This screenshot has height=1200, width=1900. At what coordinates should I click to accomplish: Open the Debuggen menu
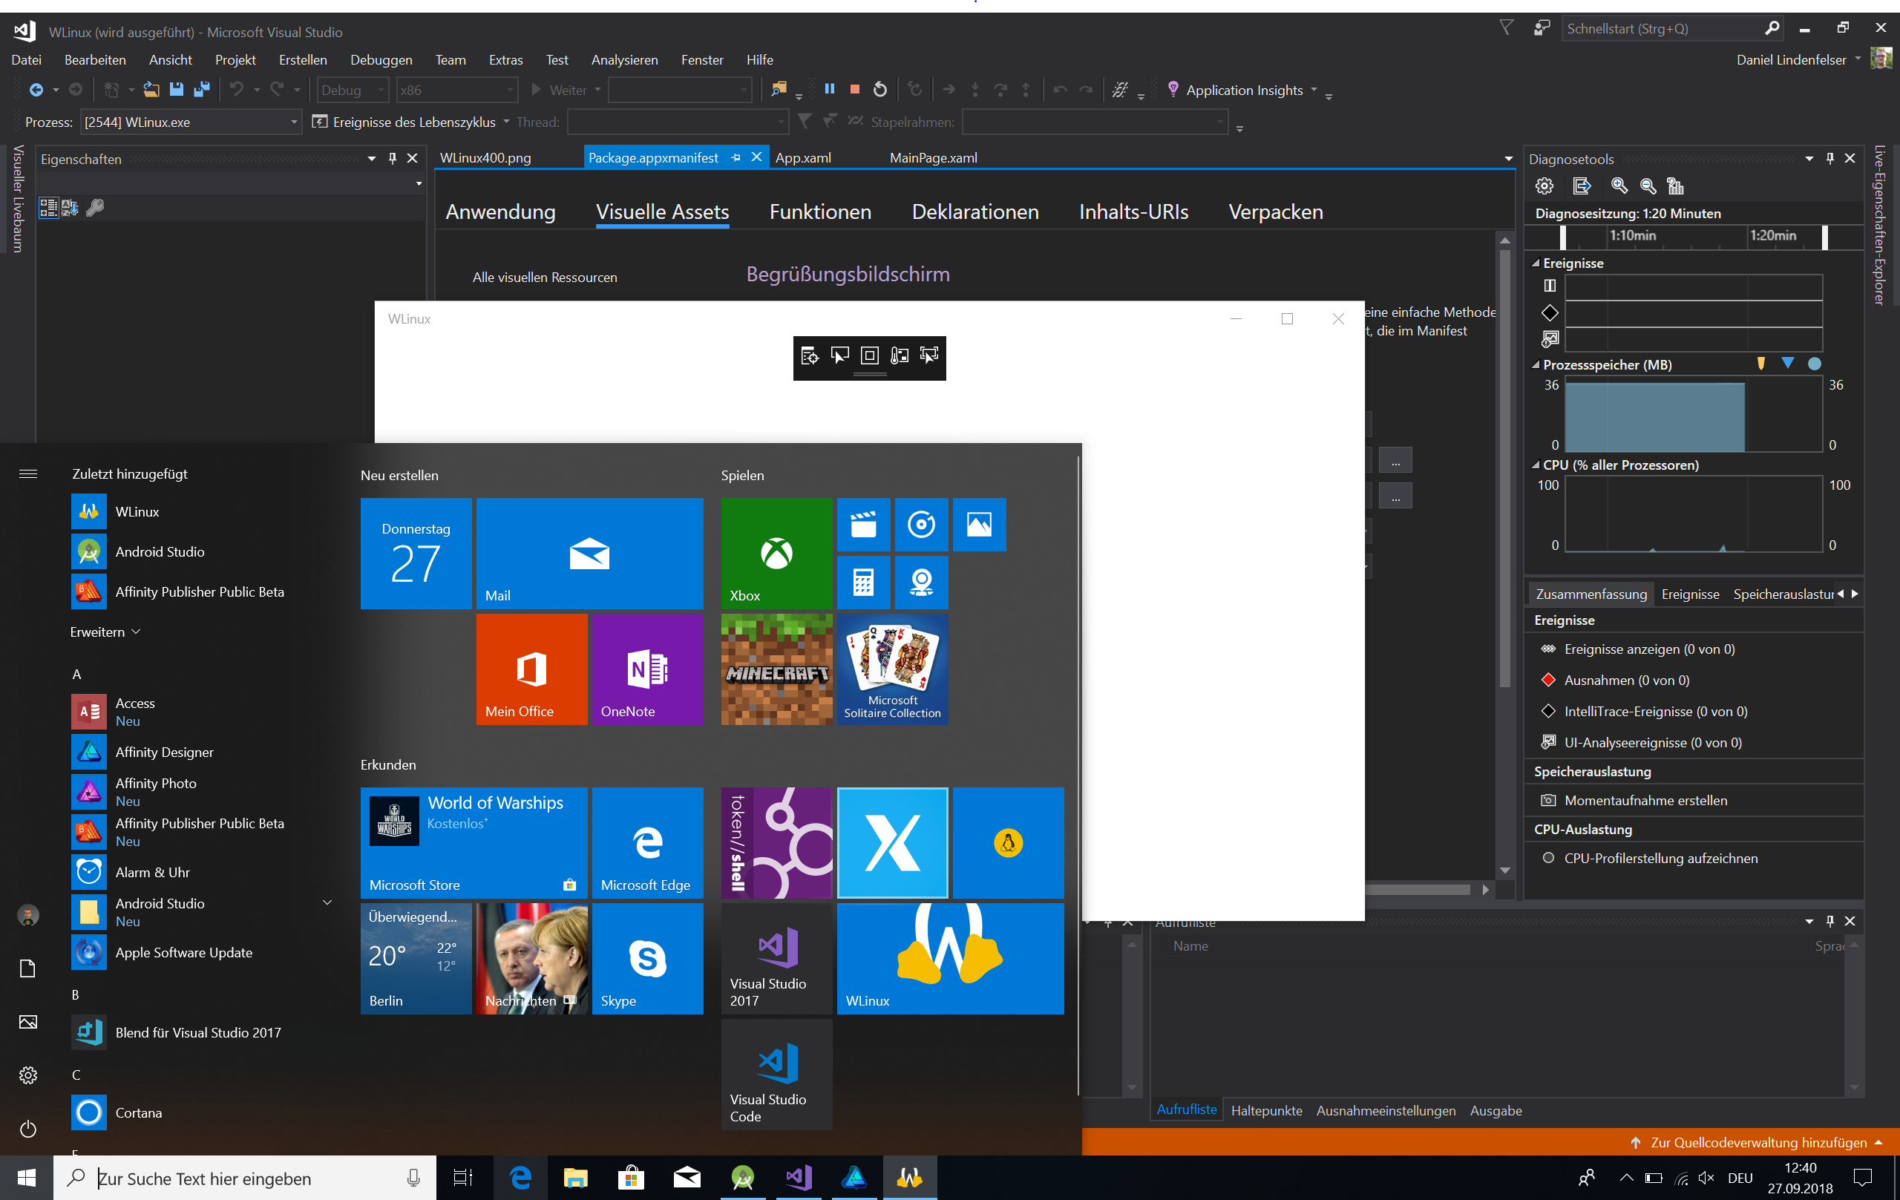coord(381,60)
